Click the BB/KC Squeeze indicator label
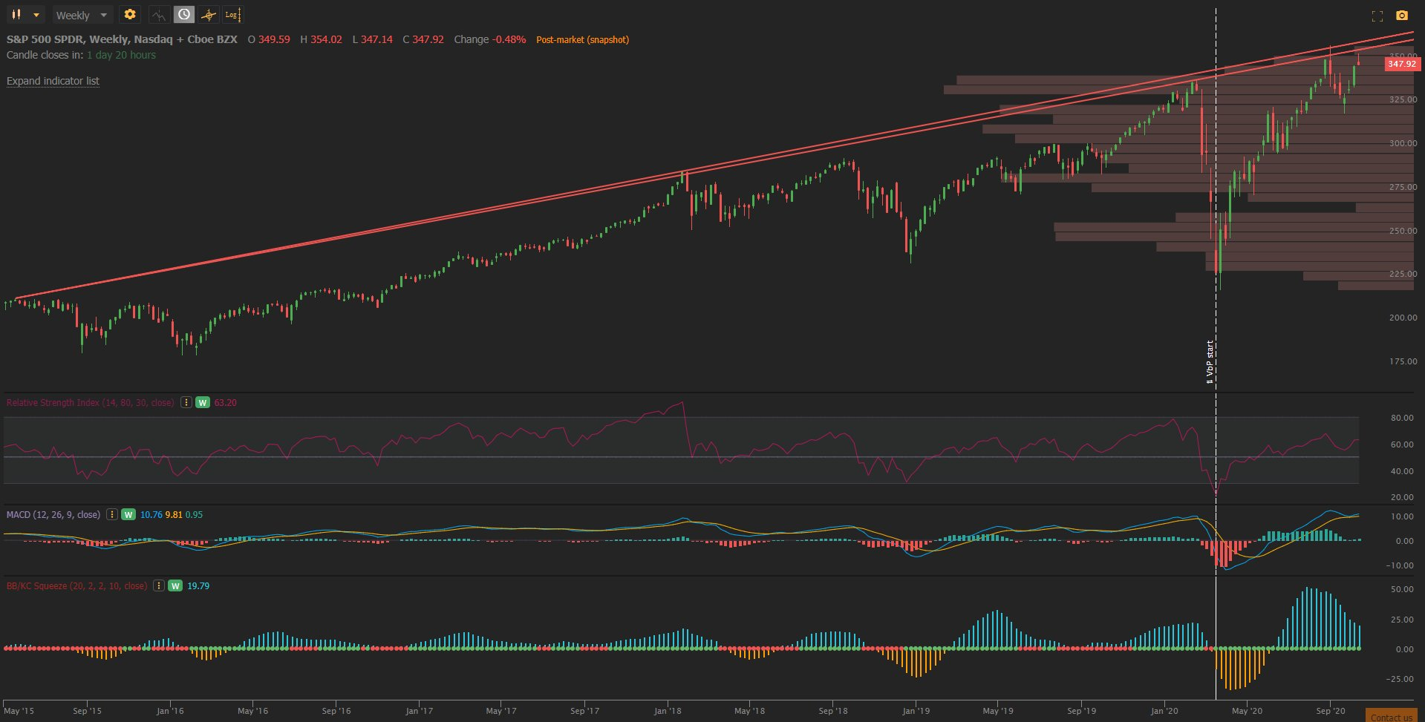 [76, 585]
